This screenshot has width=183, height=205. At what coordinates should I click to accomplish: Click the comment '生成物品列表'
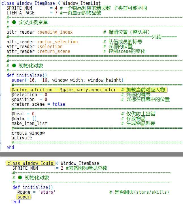[141, 123]
